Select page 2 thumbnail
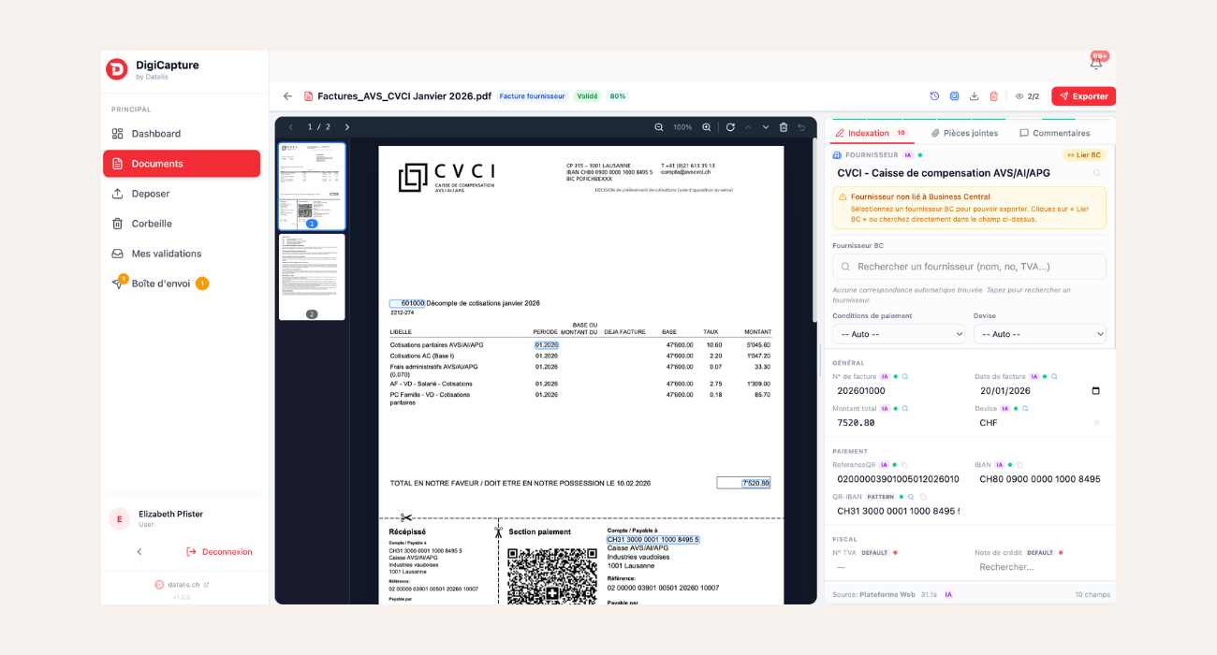The image size is (1217, 655). click(312, 276)
